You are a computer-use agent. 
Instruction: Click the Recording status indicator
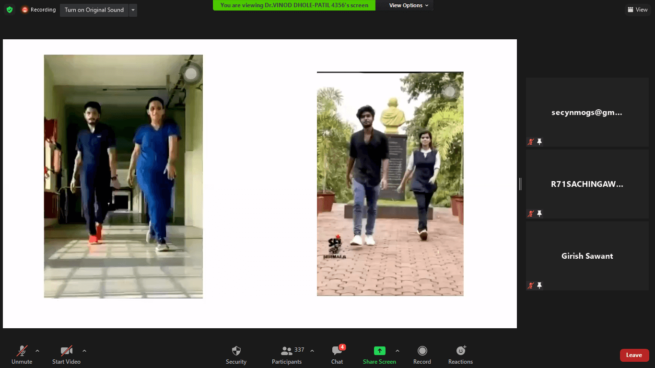(x=38, y=10)
